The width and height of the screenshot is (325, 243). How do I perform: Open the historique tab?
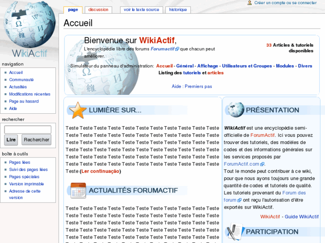[178, 10]
